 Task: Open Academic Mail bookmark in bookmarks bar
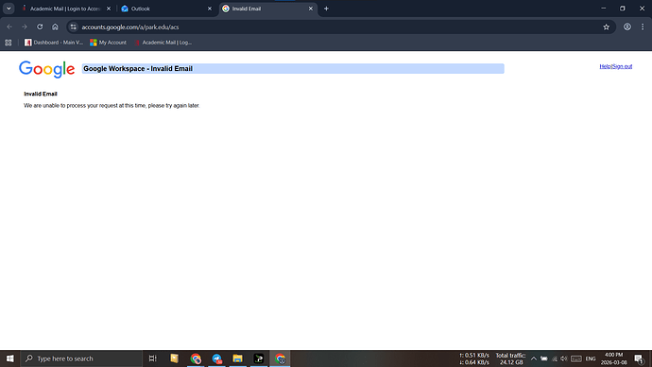click(x=163, y=43)
